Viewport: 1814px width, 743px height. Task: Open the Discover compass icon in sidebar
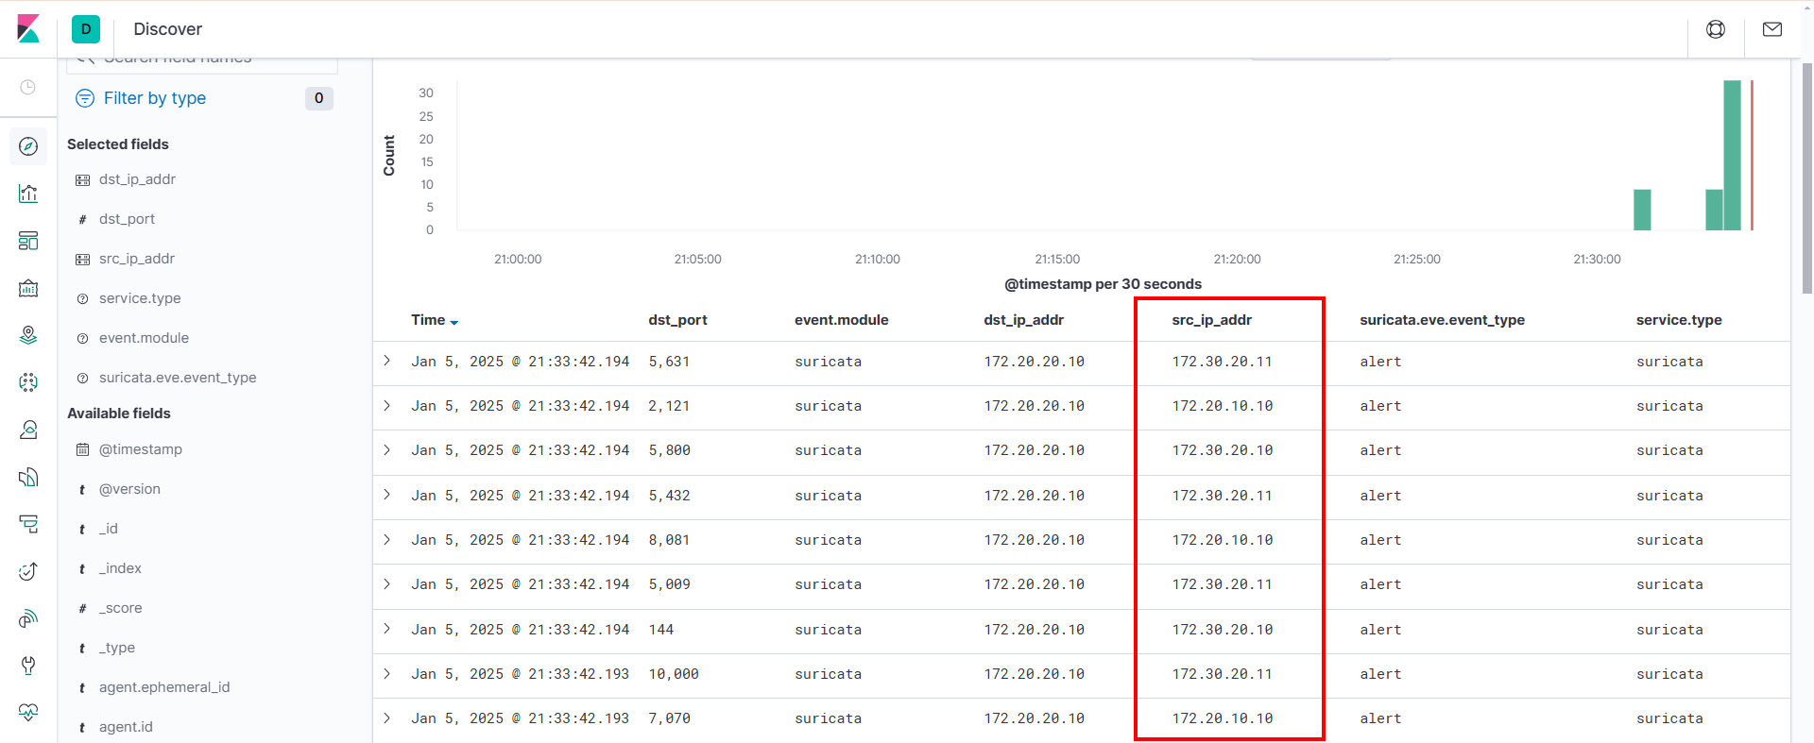pos(28,146)
